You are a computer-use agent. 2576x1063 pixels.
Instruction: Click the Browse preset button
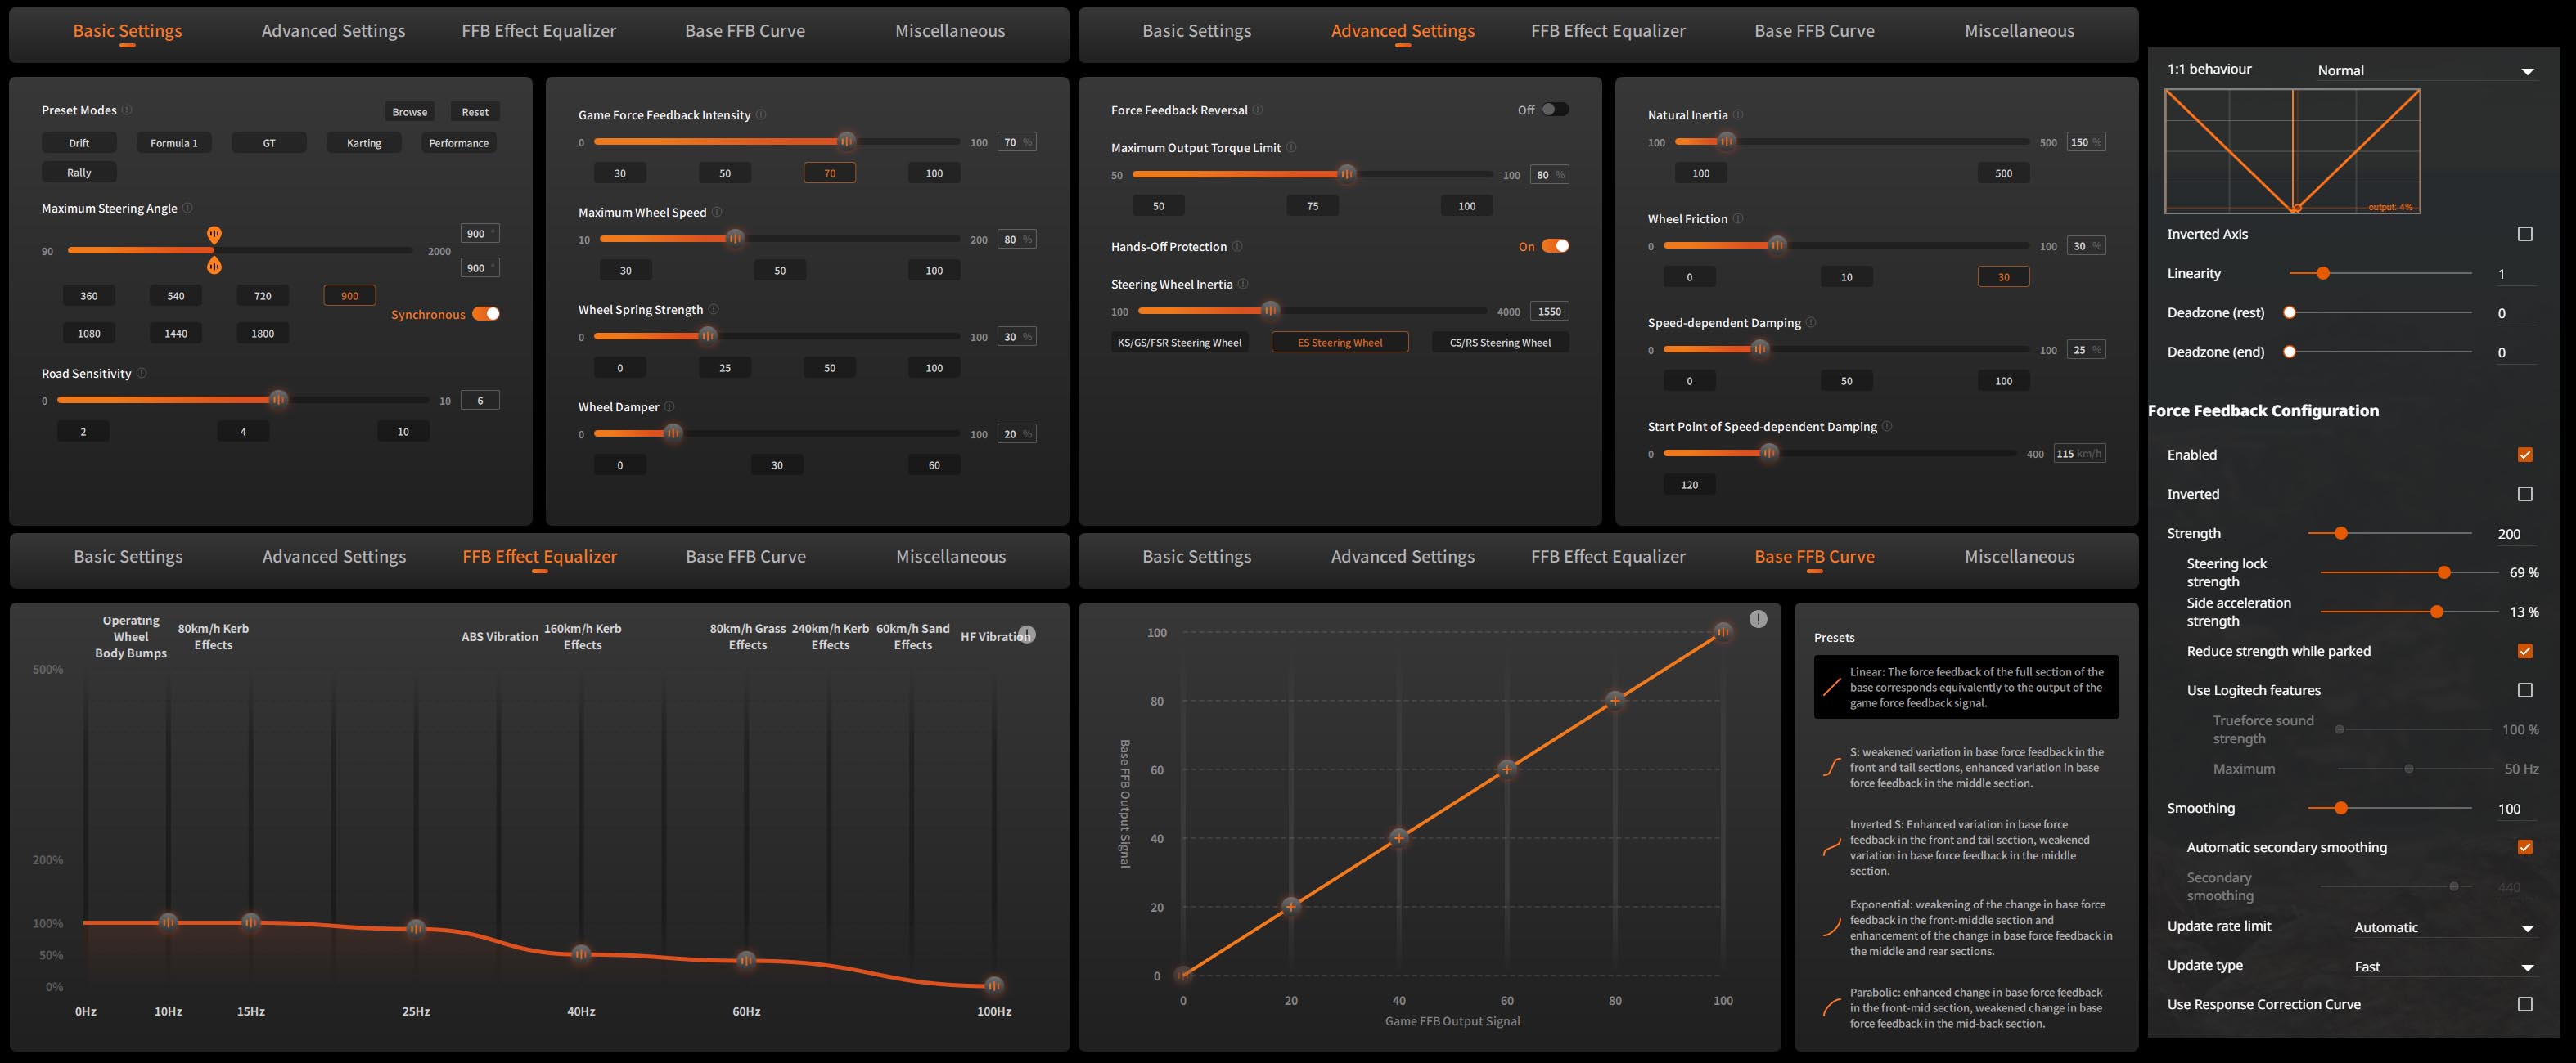[409, 112]
